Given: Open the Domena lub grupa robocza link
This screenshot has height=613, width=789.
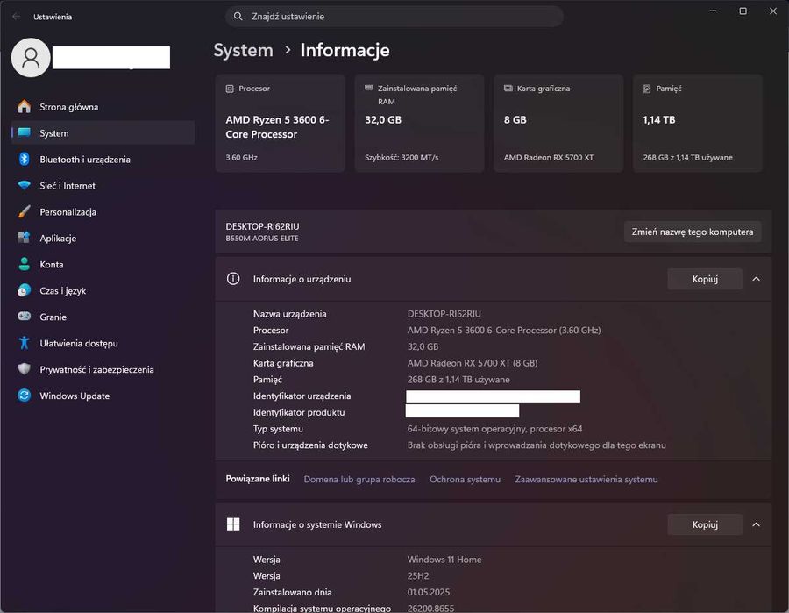Looking at the screenshot, I should pos(359,479).
